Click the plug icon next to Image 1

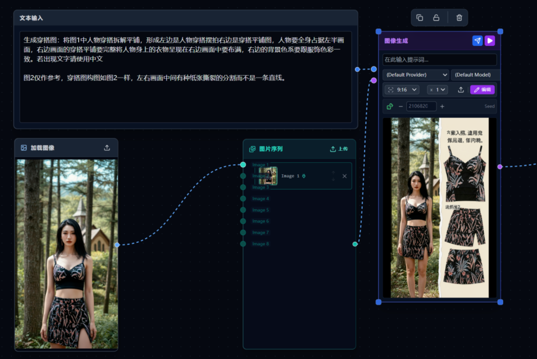[304, 176]
